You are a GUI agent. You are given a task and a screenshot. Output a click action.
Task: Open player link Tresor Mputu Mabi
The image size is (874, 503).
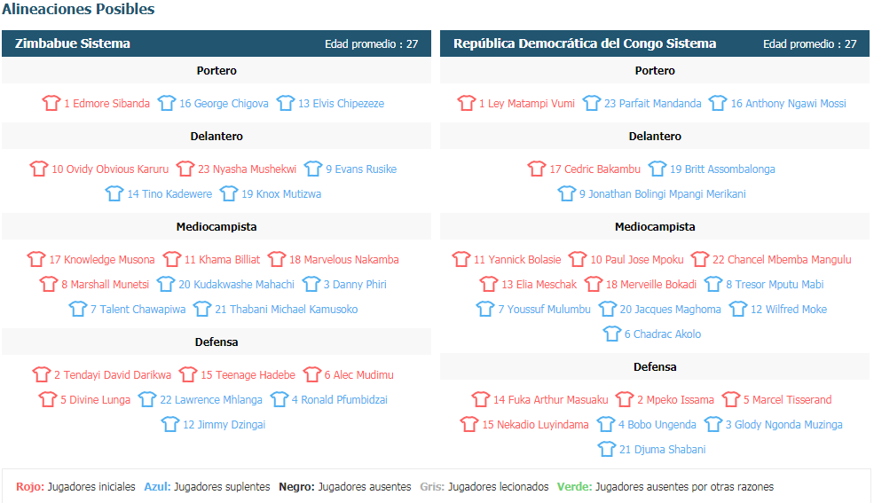click(775, 285)
